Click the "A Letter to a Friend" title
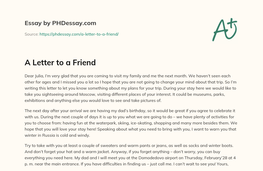This screenshot has height=171, width=263. [x=60, y=62]
